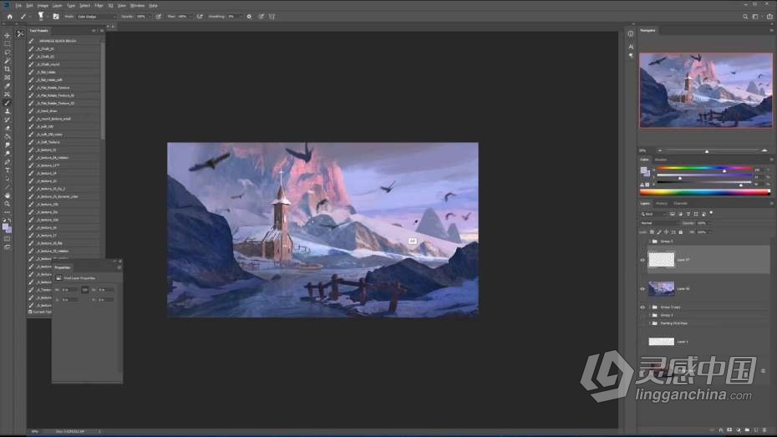Click the foreground color swatch in toolbar
777x437 pixels.
[6, 226]
